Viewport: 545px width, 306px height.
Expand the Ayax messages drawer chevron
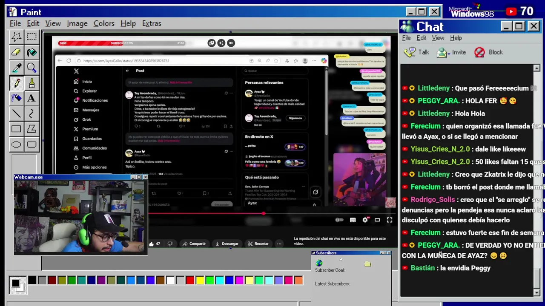click(x=314, y=204)
